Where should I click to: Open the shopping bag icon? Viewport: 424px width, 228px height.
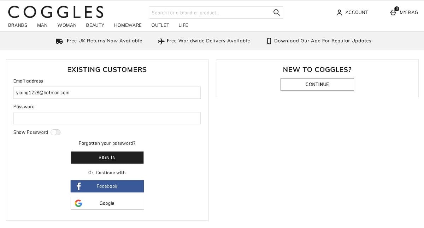394,12
